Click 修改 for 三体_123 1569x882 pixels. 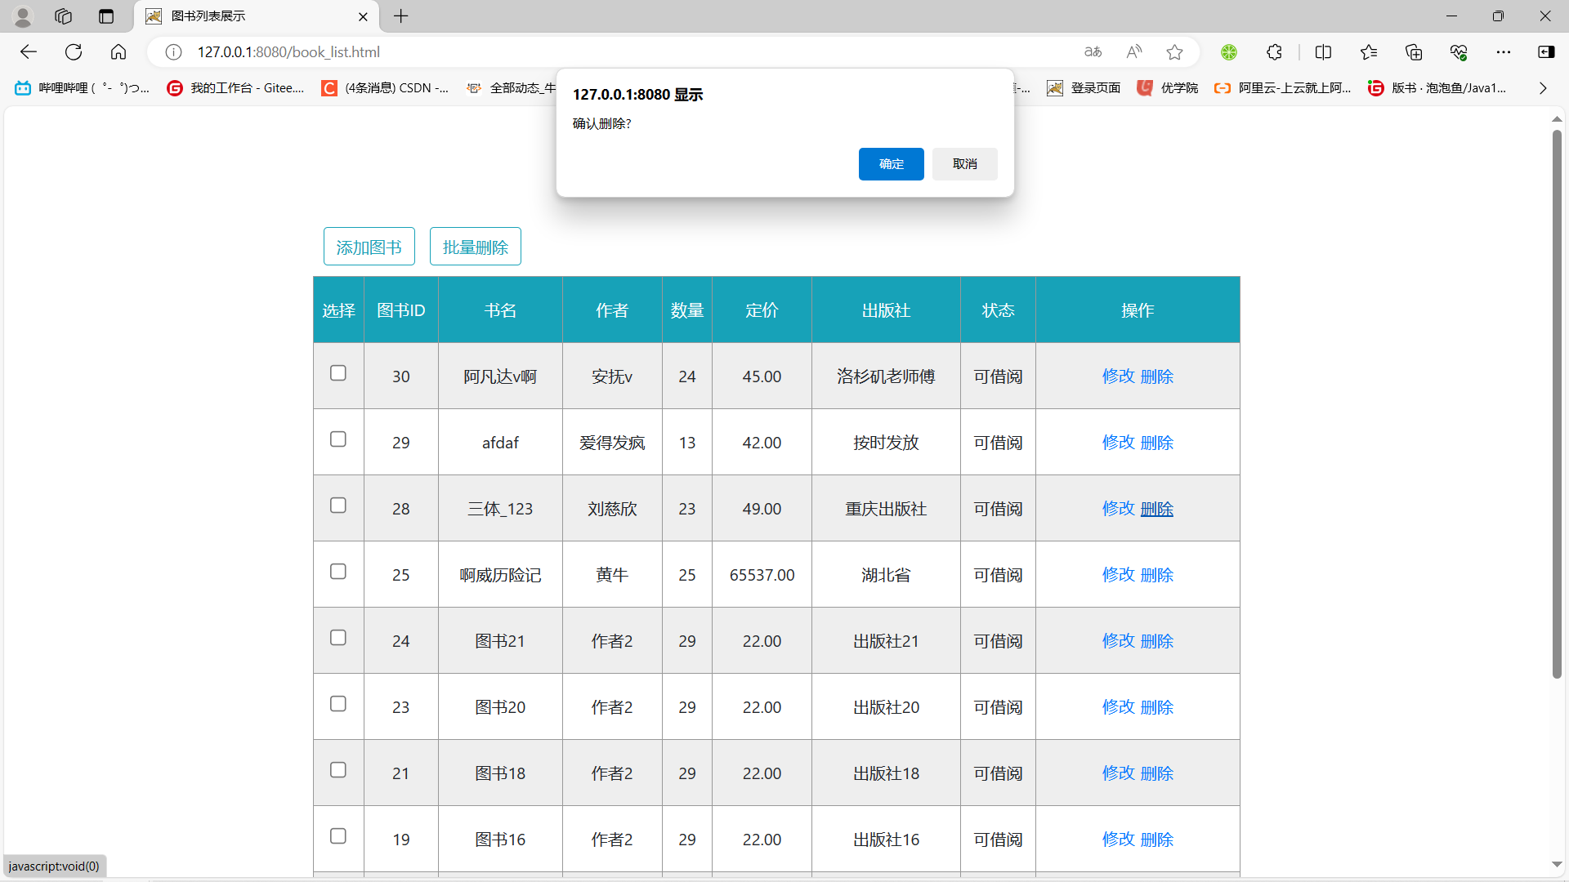pos(1119,509)
